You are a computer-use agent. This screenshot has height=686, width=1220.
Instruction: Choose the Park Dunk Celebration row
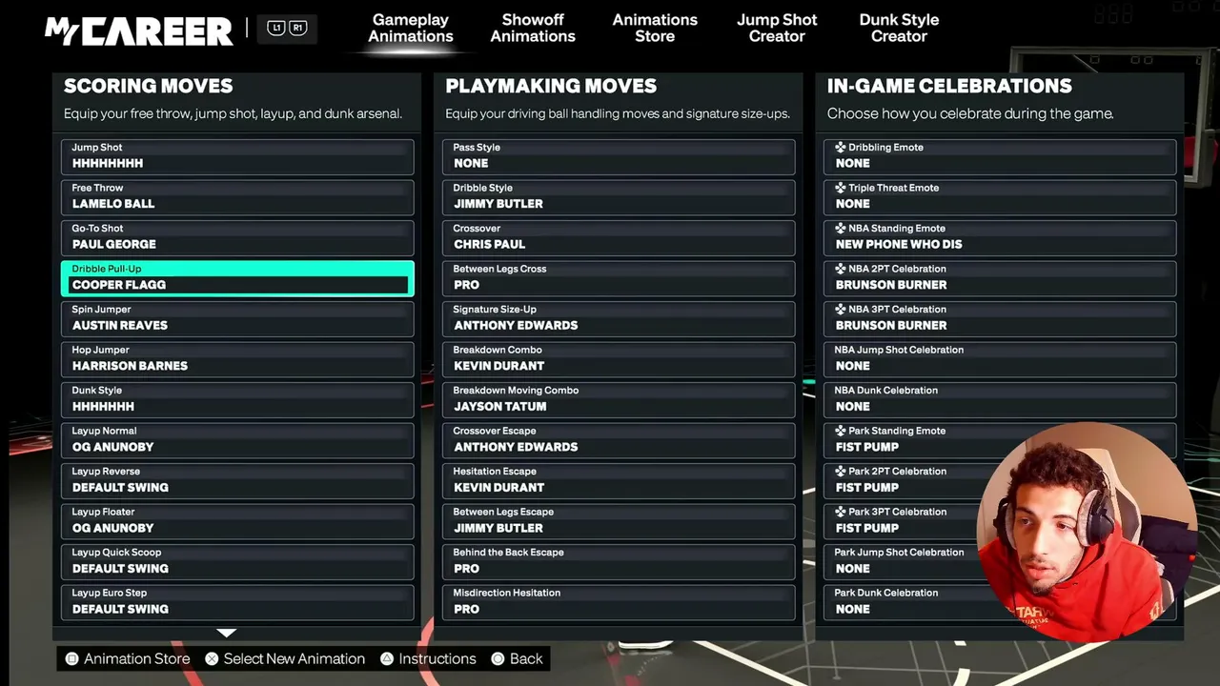(x=1000, y=602)
